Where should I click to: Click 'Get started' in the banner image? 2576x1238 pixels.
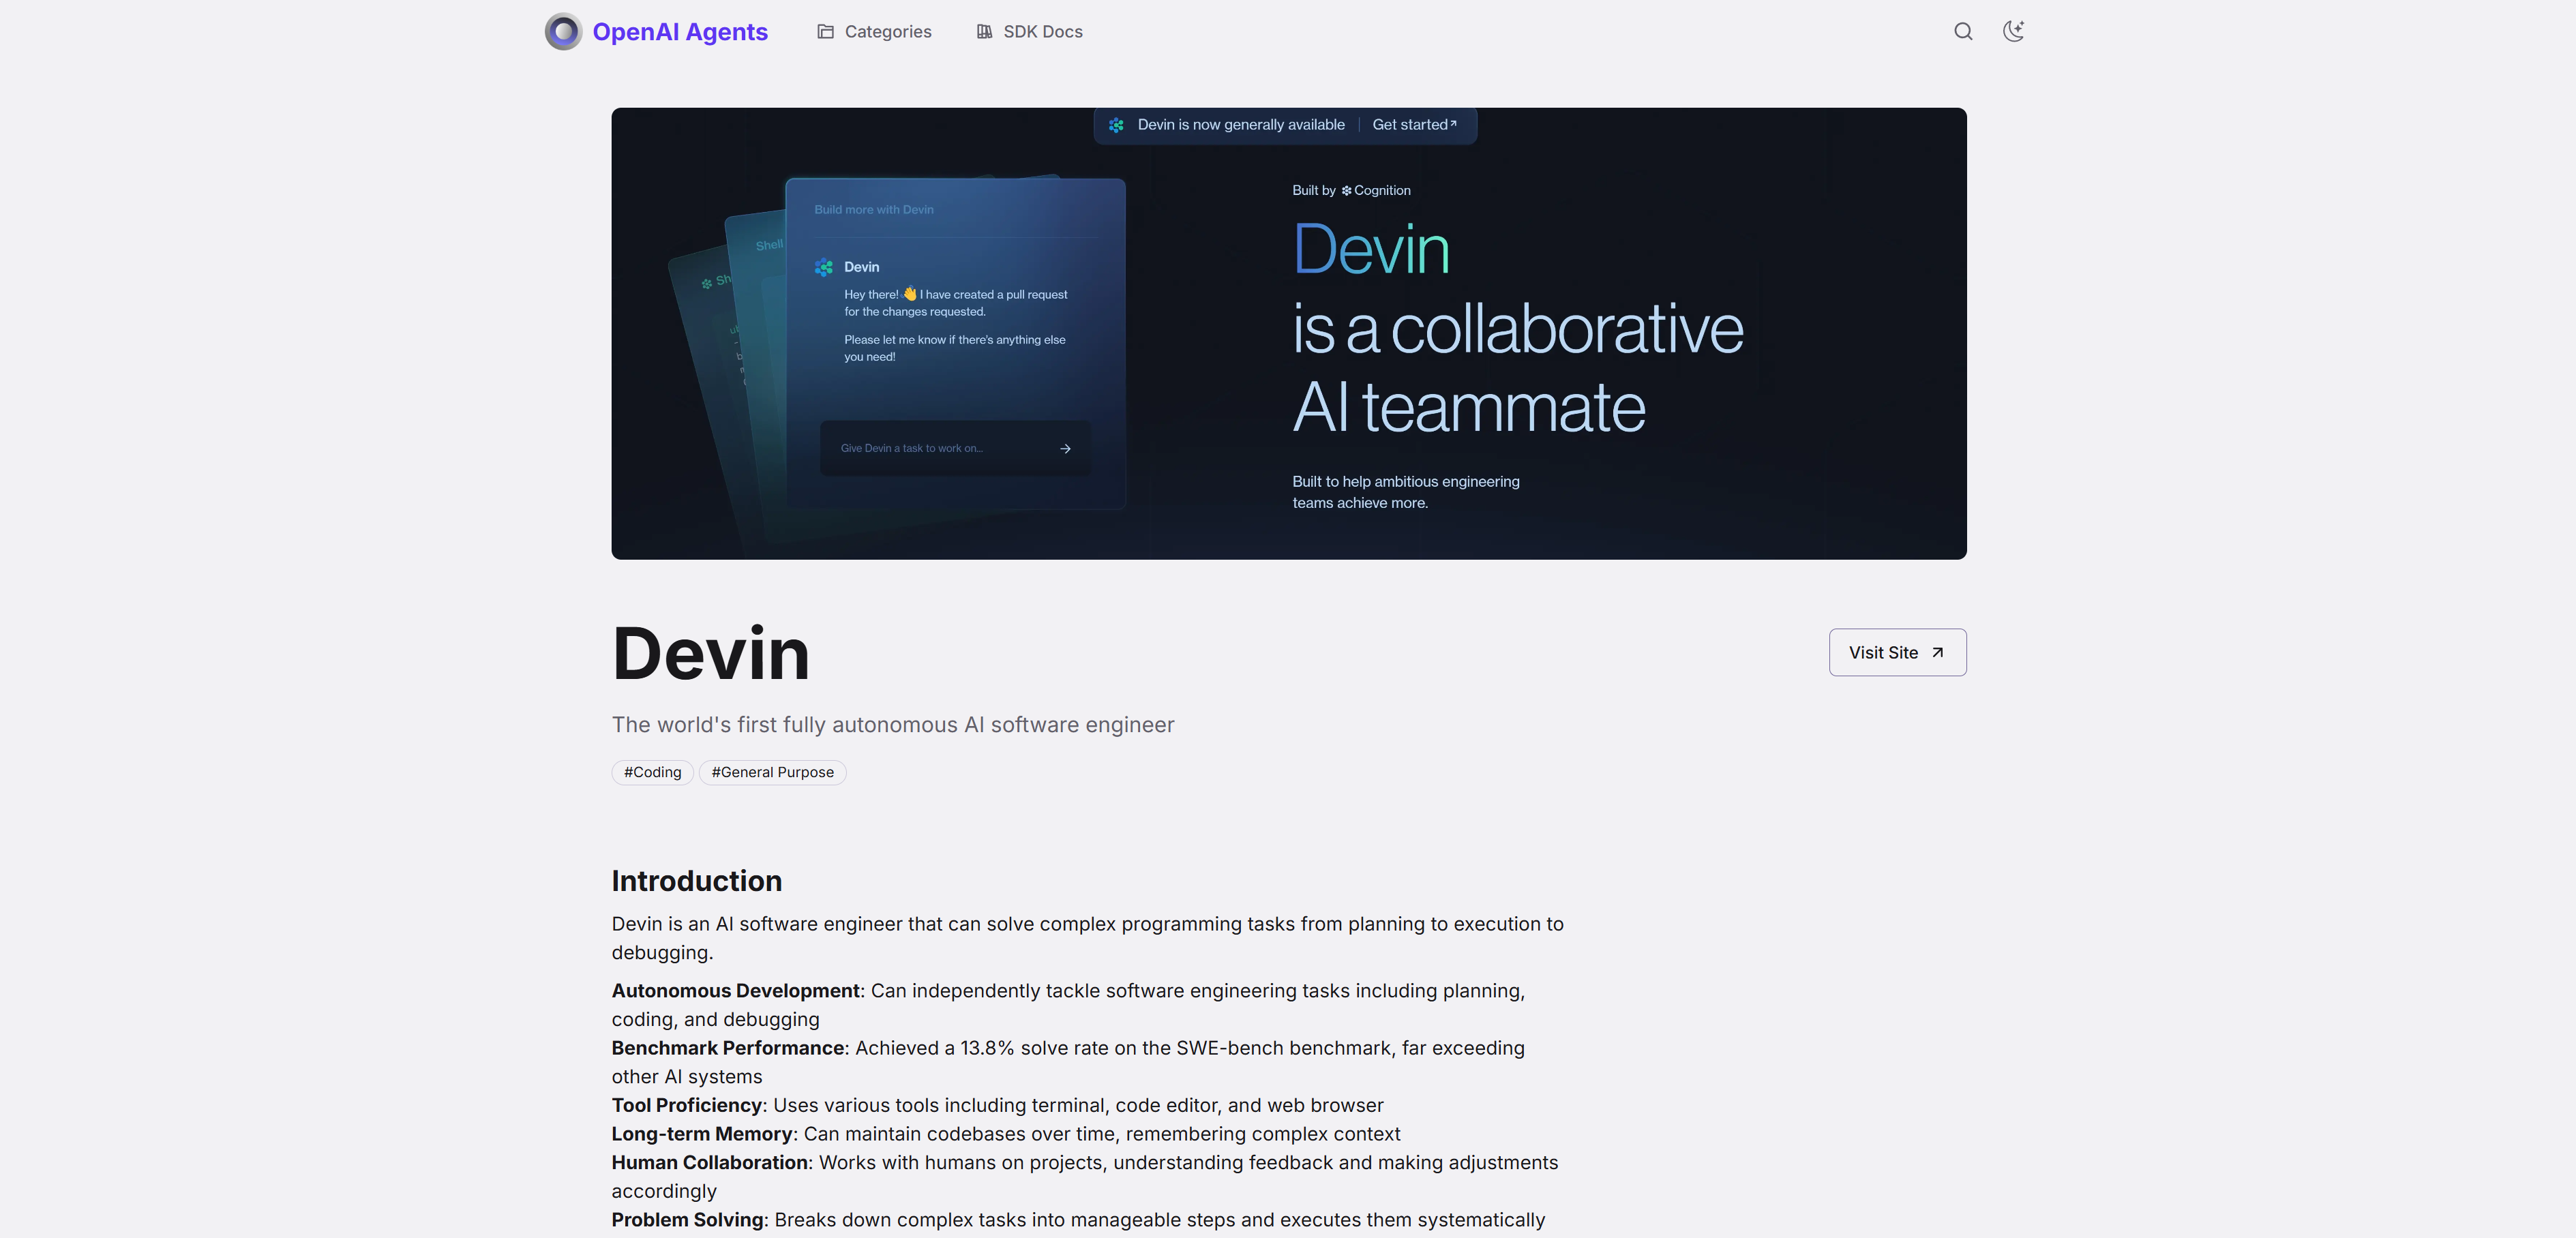(1414, 125)
